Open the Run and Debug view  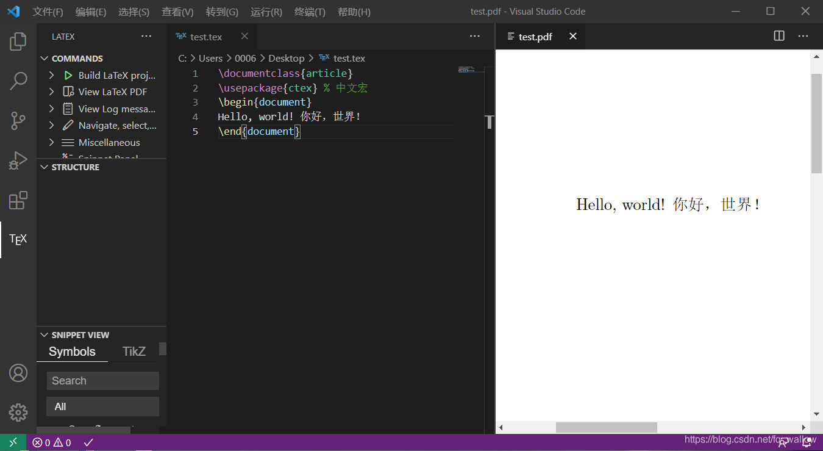(18, 161)
